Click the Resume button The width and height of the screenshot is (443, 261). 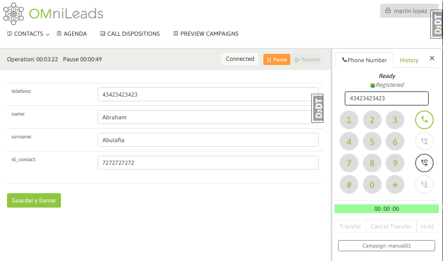[x=308, y=59]
